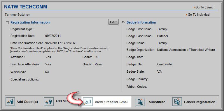Select Badge Last Name value Butcher

163,36
